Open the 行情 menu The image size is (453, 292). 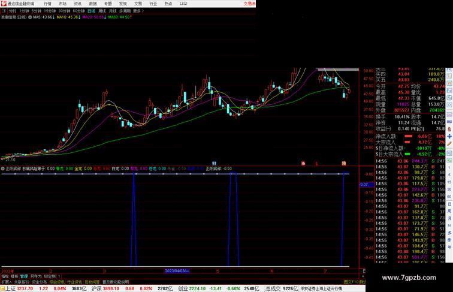[x=47, y=4]
